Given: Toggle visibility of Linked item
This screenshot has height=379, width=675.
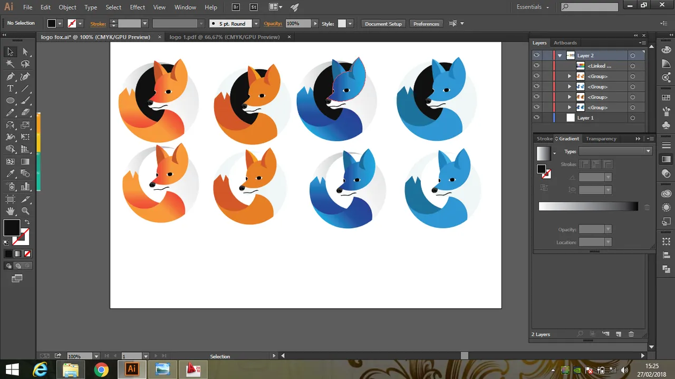Looking at the screenshot, I should [x=536, y=66].
